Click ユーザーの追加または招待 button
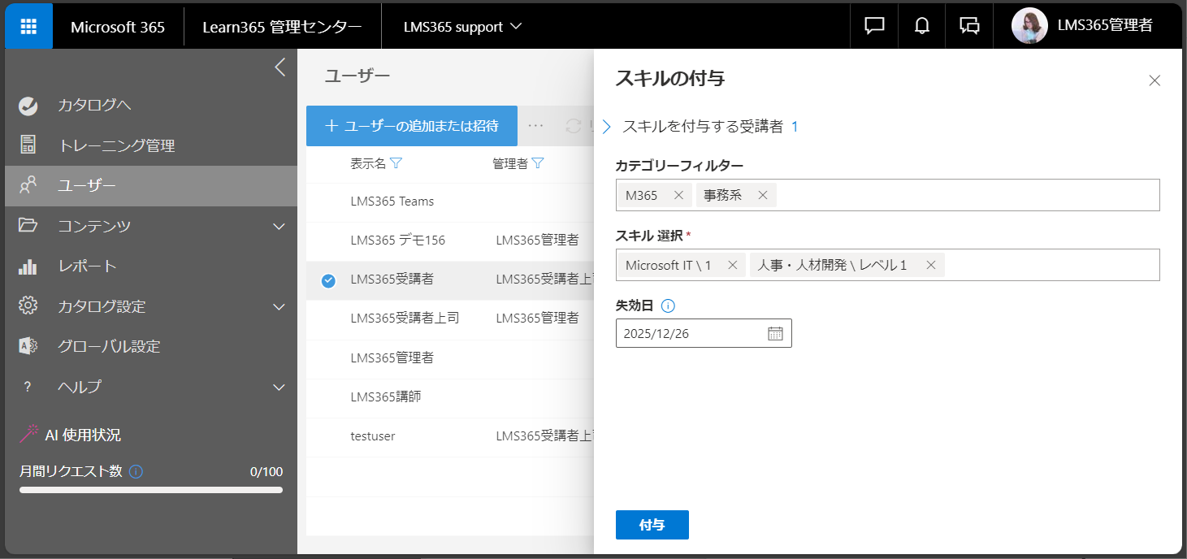The image size is (1187, 559). coord(412,126)
